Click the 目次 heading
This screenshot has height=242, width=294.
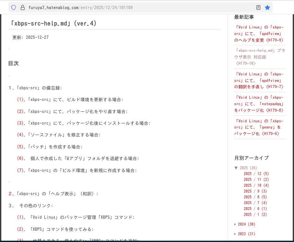tap(14, 63)
